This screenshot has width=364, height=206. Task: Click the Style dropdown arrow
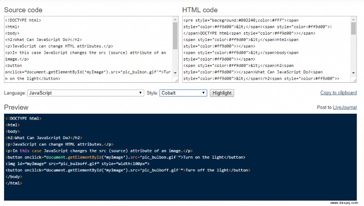203,93
